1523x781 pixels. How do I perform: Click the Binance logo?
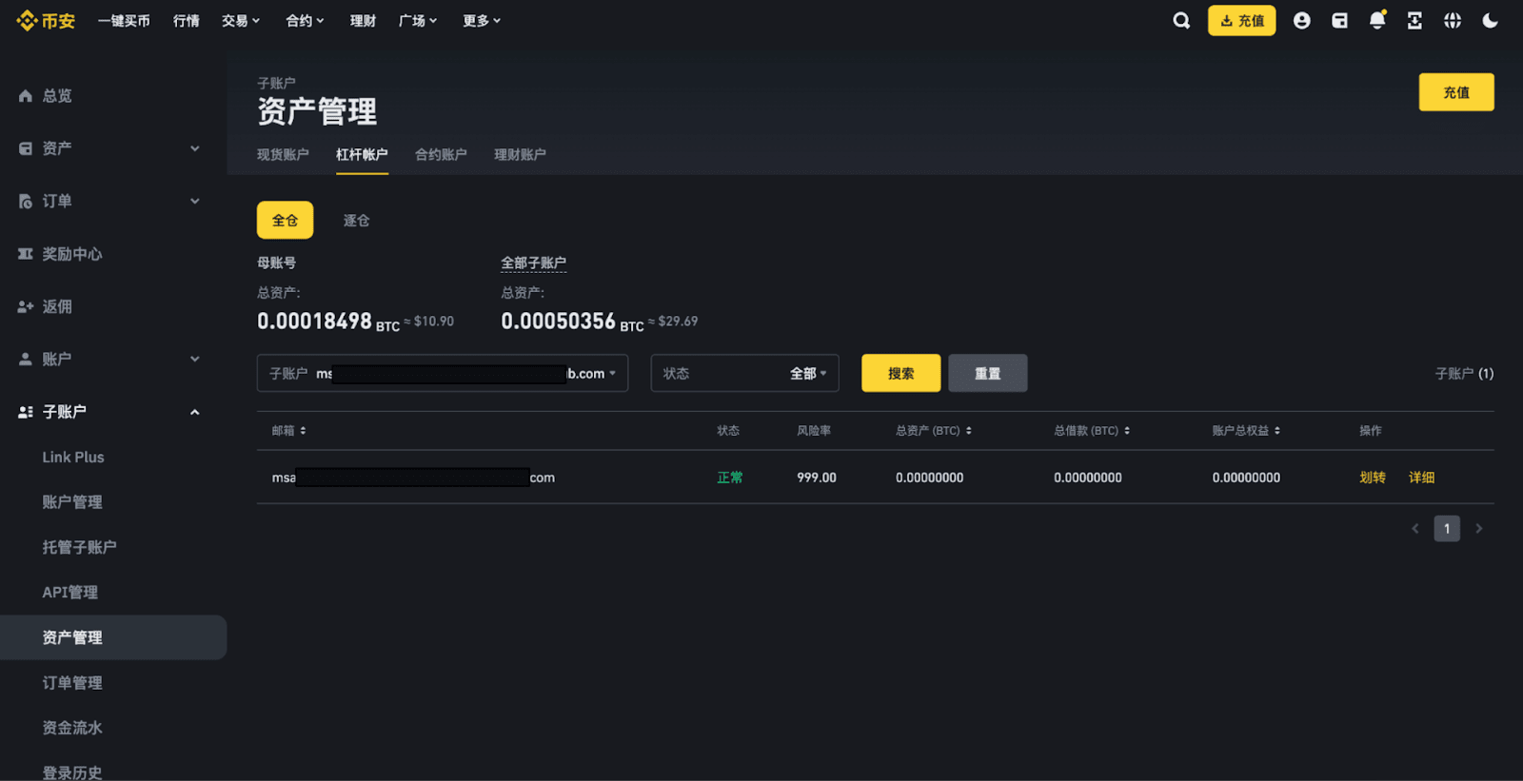pyautogui.click(x=46, y=21)
